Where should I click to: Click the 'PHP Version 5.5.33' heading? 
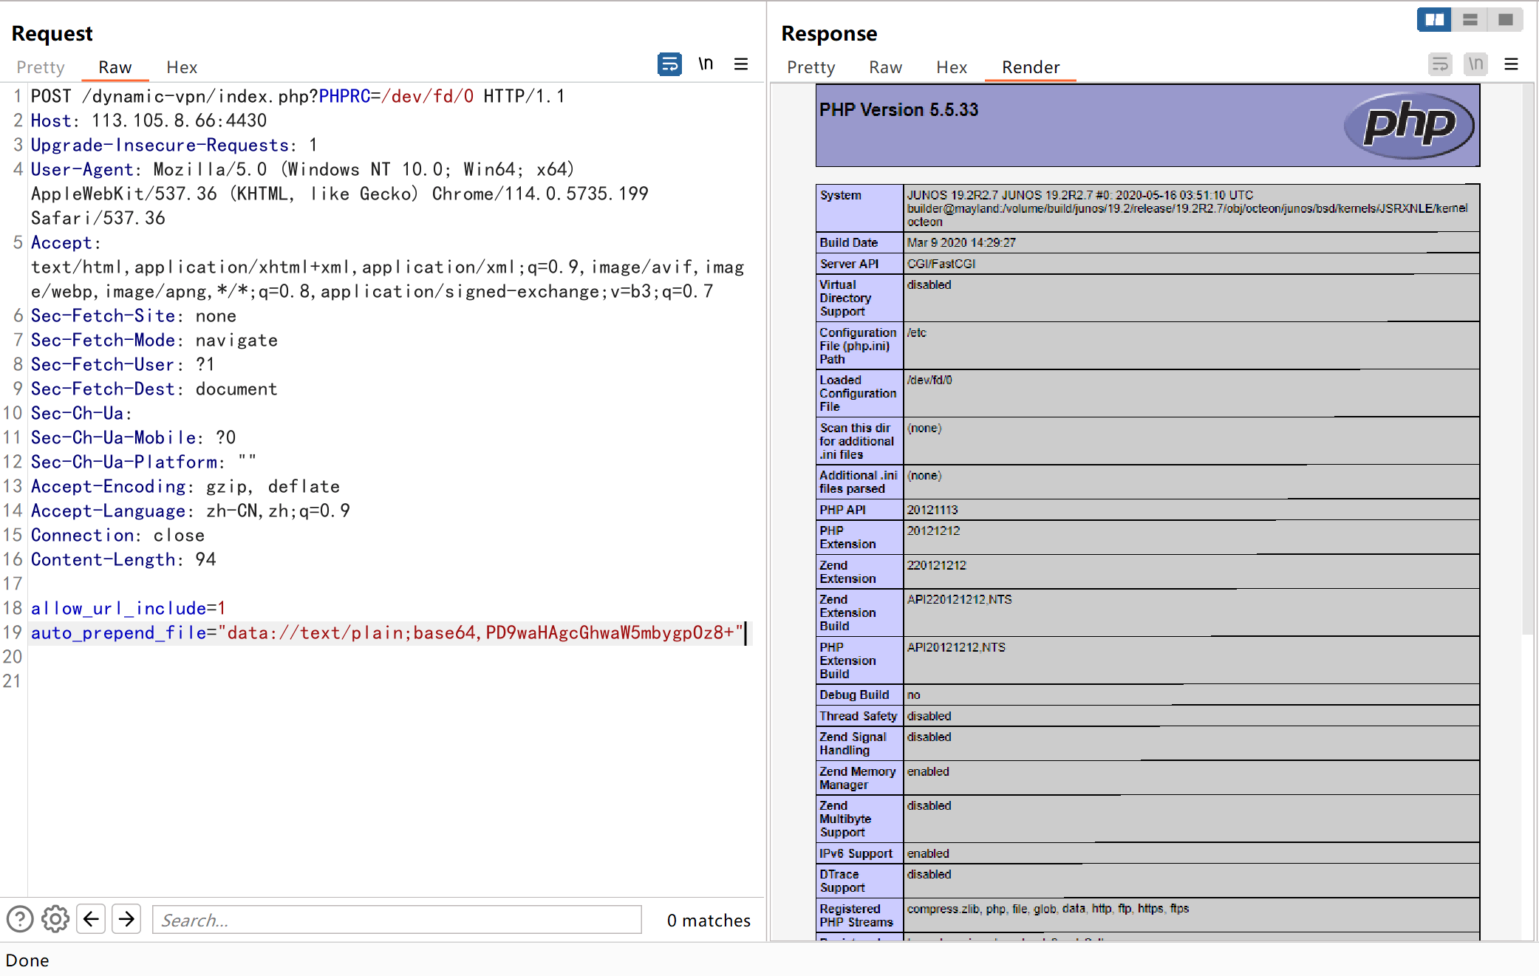pos(898,110)
